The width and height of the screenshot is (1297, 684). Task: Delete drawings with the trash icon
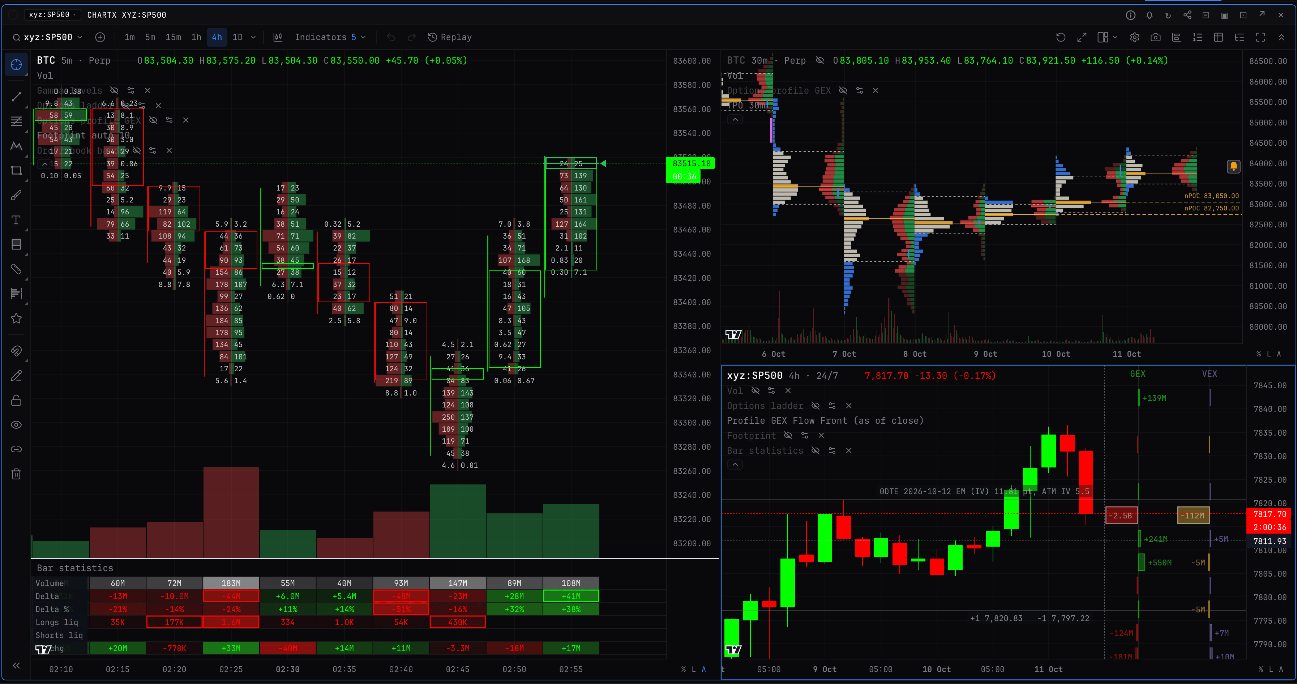pos(16,474)
